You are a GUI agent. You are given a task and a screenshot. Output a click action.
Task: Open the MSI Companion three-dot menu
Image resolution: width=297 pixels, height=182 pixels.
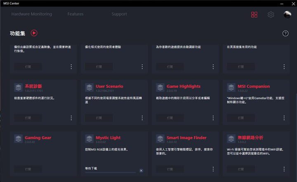[284, 118]
